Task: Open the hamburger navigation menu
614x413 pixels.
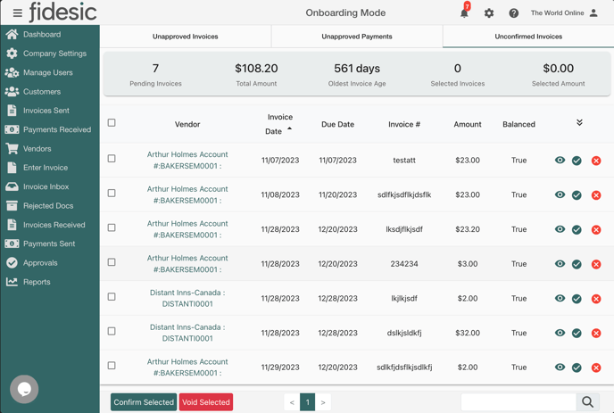Action: point(17,13)
